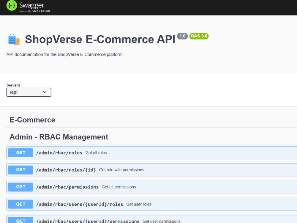This screenshot has height=223, width=297.
Task: Collapse the Admin - RBAC Management section
Action: coord(59,137)
